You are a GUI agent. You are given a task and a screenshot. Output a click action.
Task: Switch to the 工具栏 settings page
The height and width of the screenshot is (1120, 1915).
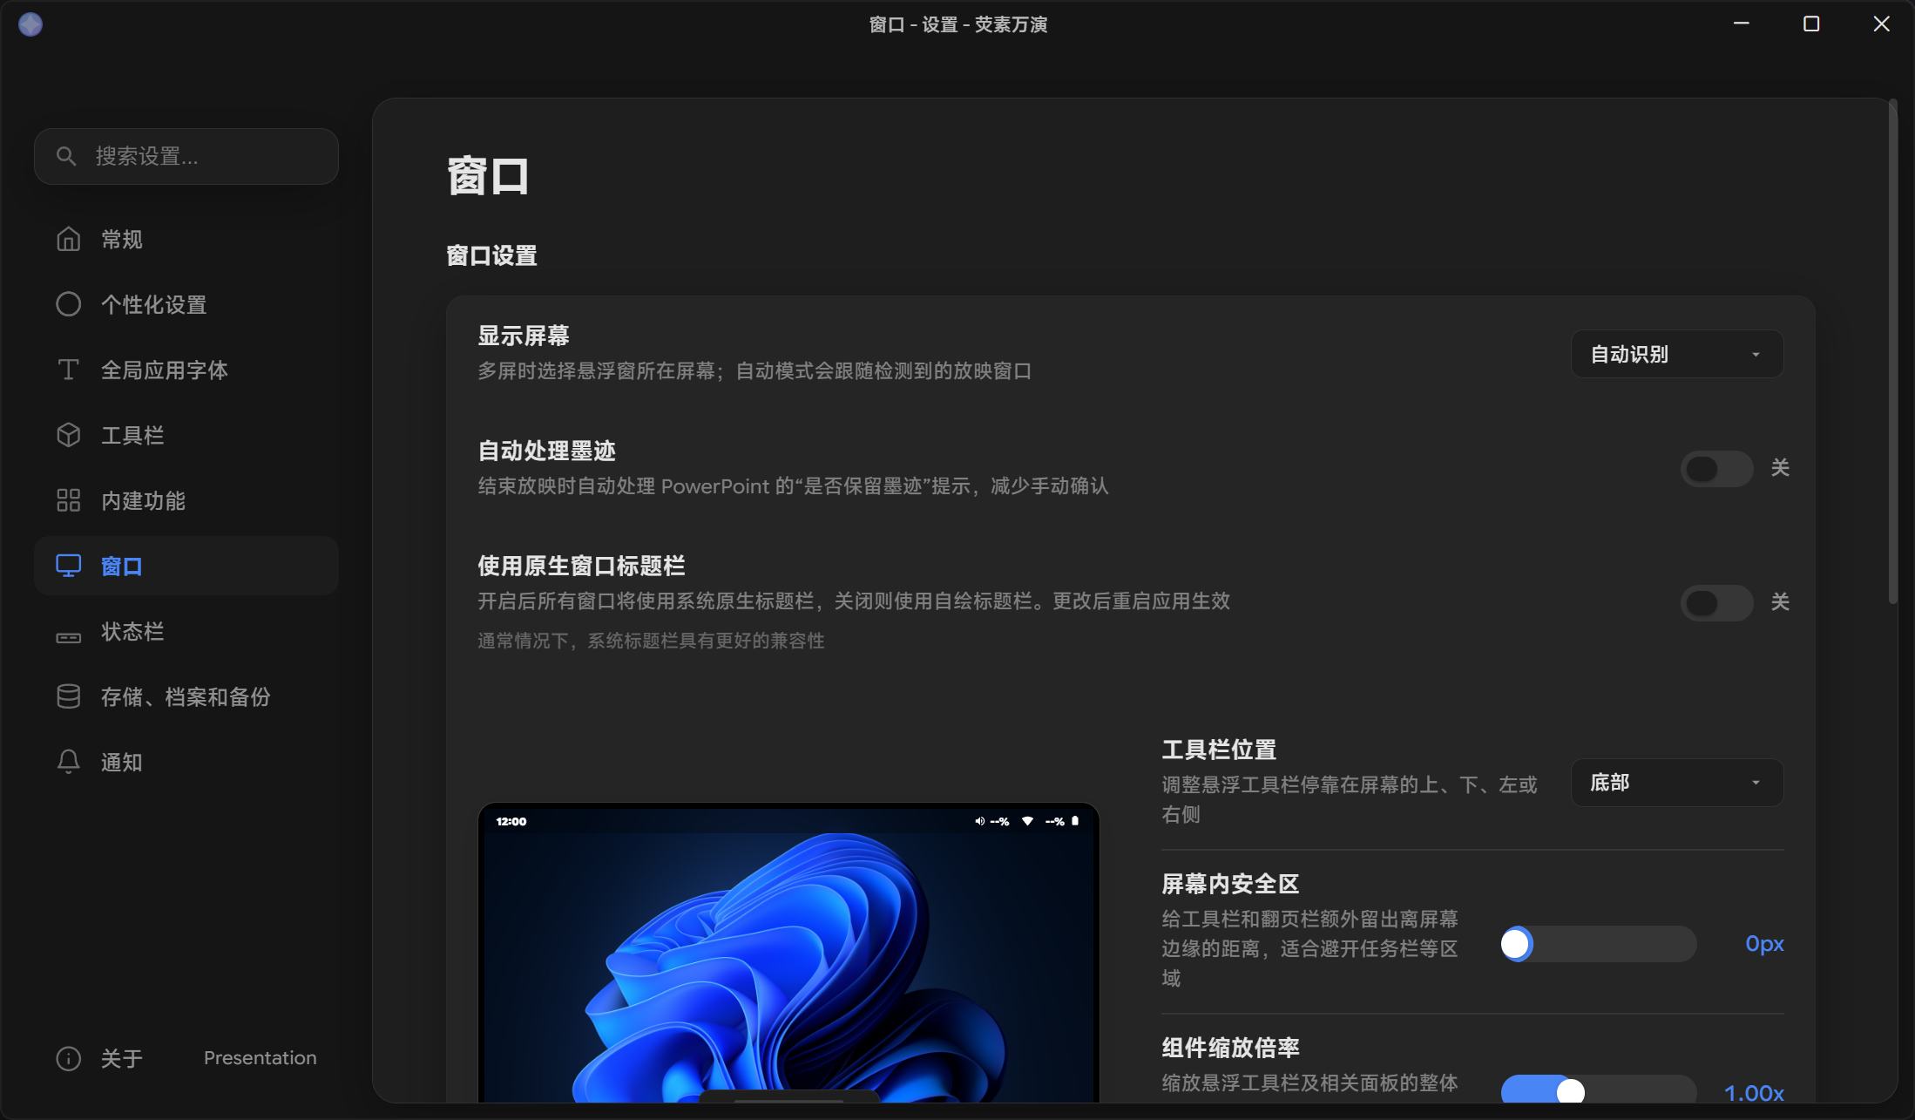tap(186, 435)
